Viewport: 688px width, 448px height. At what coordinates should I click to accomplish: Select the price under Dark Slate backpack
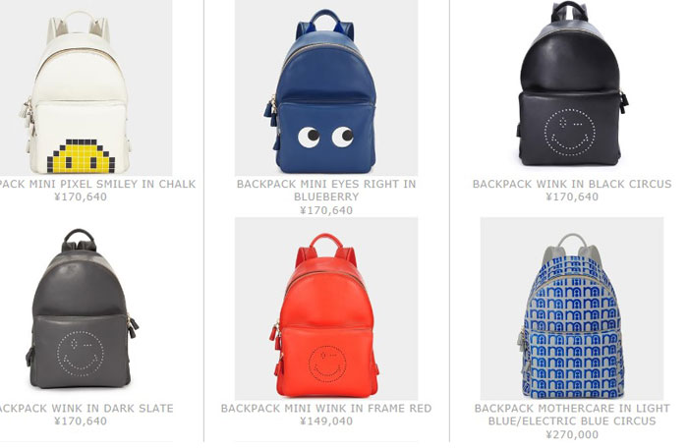[81, 421]
